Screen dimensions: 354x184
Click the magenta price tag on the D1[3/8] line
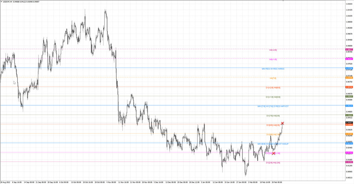click(349, 153)
